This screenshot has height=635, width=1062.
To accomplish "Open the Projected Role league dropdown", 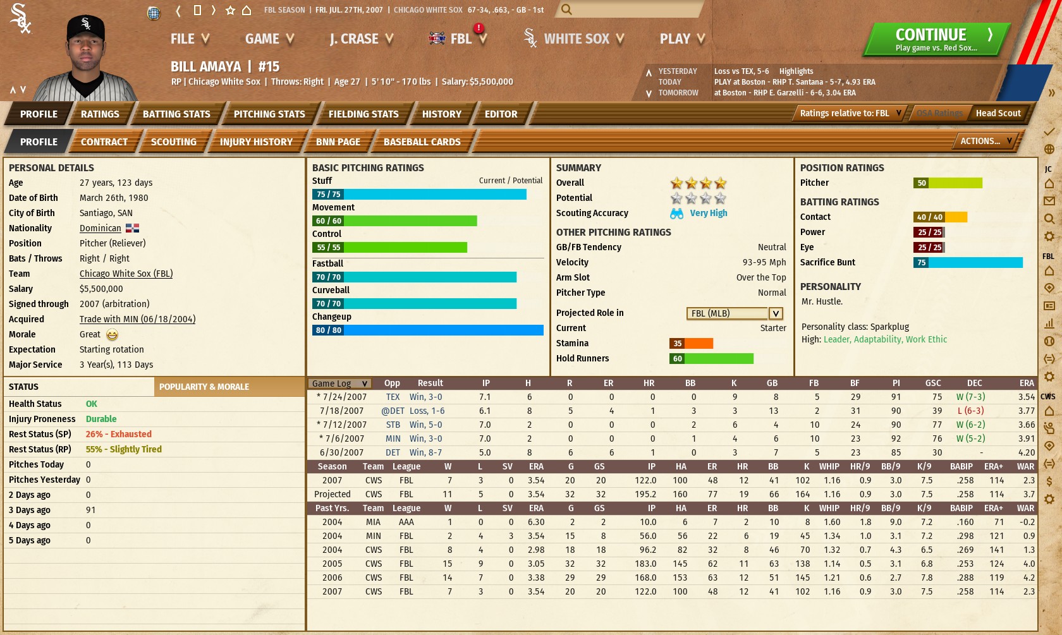I will [776, 313].
